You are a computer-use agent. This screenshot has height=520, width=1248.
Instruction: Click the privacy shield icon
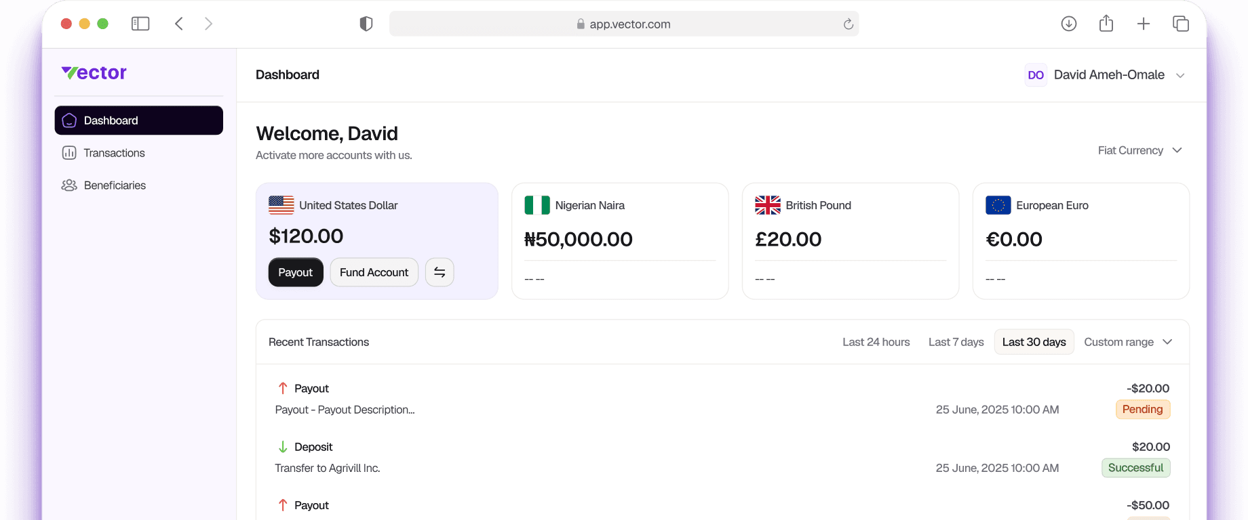(x=366, y=24)
